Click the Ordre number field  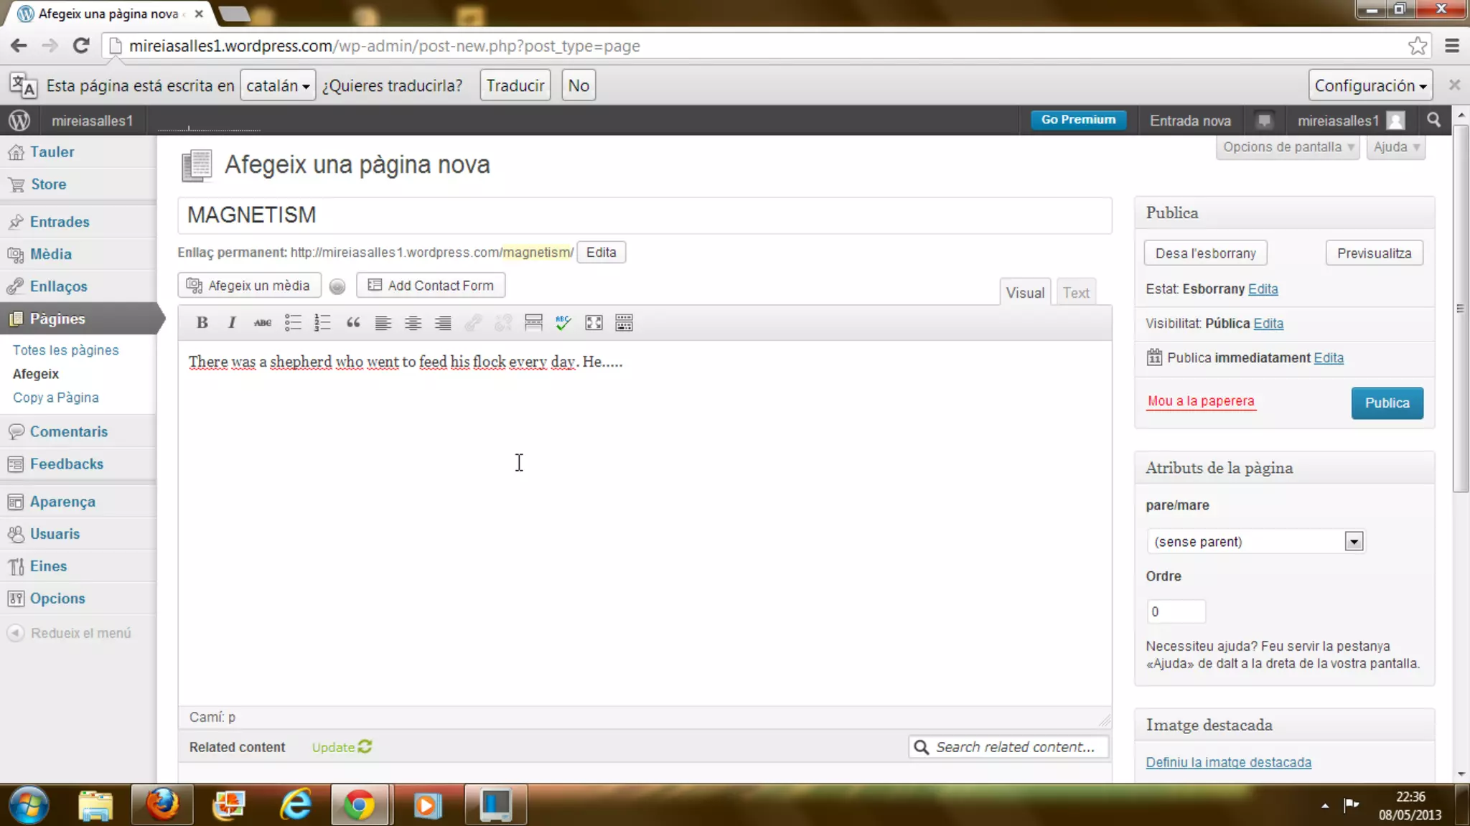[1176, 611]
